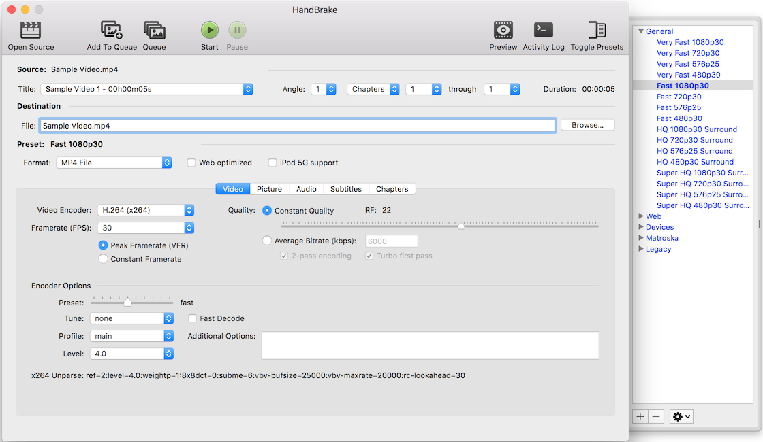Click the Add To Queue icon

[112, 30]
